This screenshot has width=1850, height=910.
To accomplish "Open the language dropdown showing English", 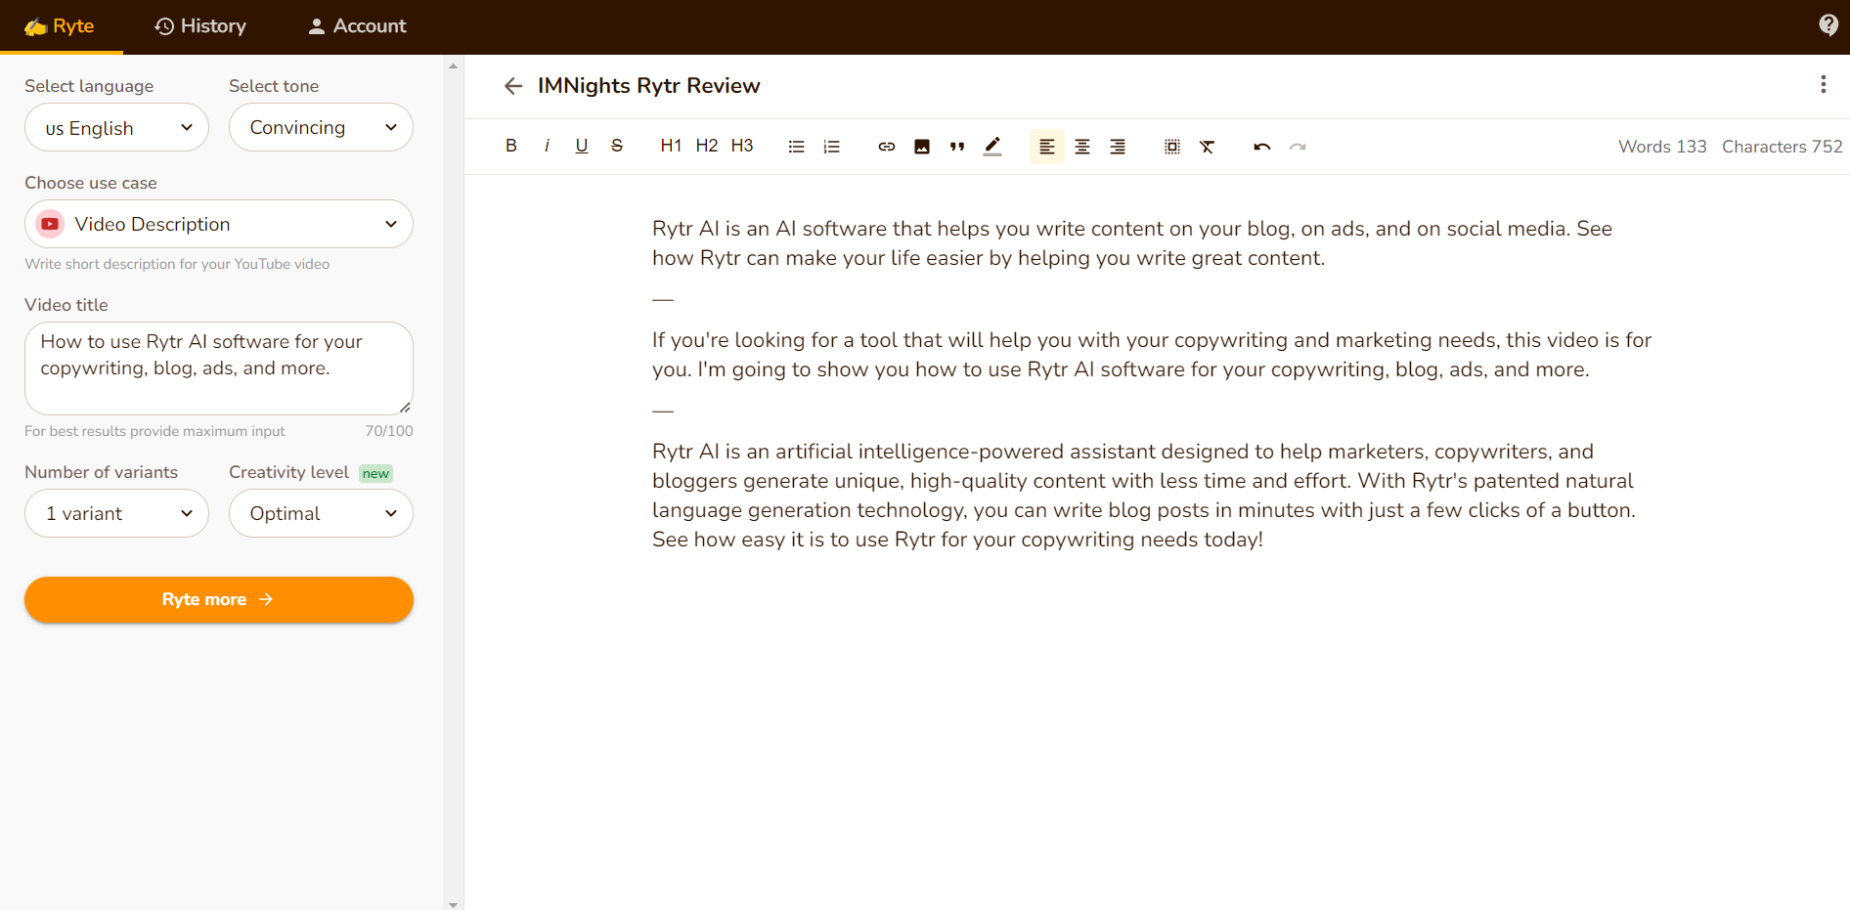I will (116, 127).
